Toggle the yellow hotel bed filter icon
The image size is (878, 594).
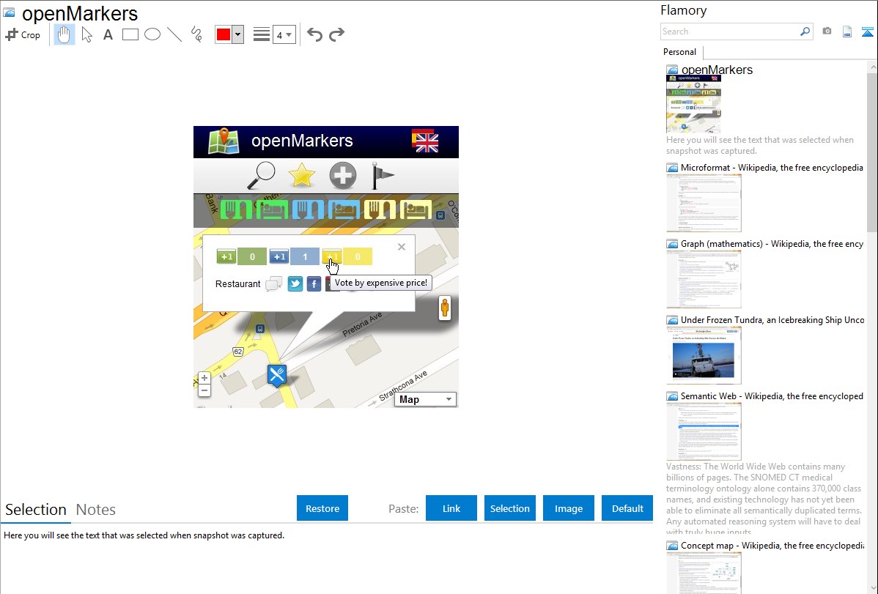(x=416, y=209)
